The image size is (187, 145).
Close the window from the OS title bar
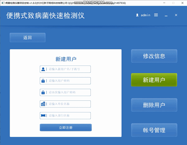[x=182, y=3]
